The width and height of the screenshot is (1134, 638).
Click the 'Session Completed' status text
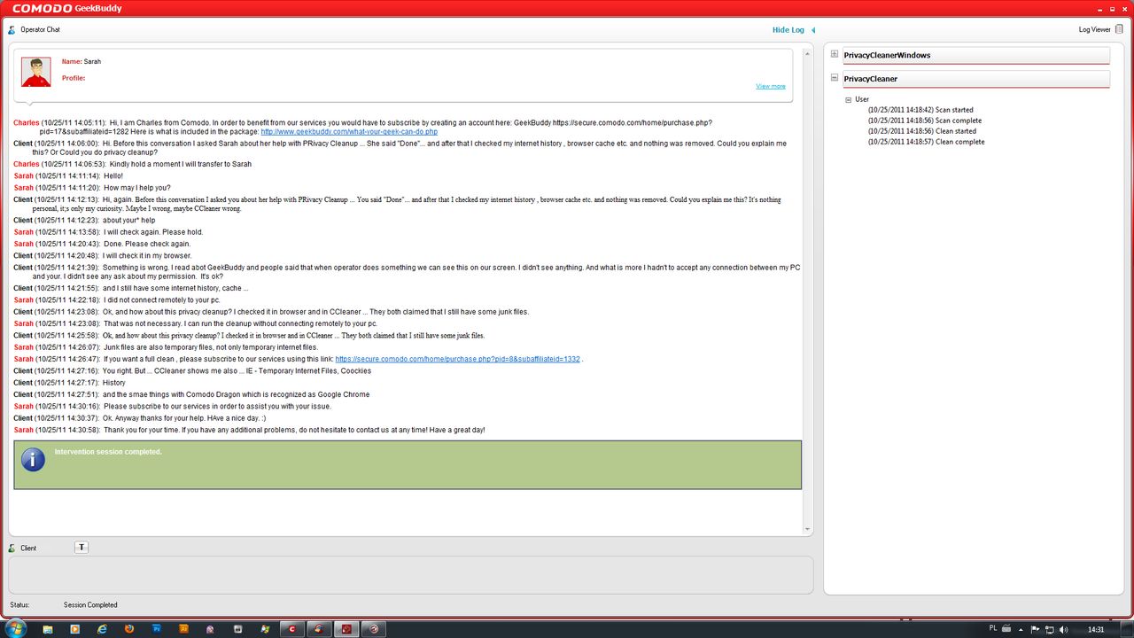(x=90, y=605)
